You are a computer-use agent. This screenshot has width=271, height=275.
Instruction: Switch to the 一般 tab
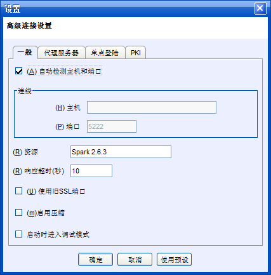25,52
